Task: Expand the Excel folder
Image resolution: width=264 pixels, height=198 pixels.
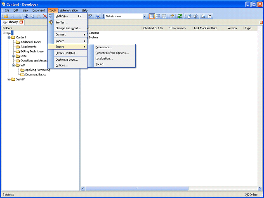Action: (14, 56)
